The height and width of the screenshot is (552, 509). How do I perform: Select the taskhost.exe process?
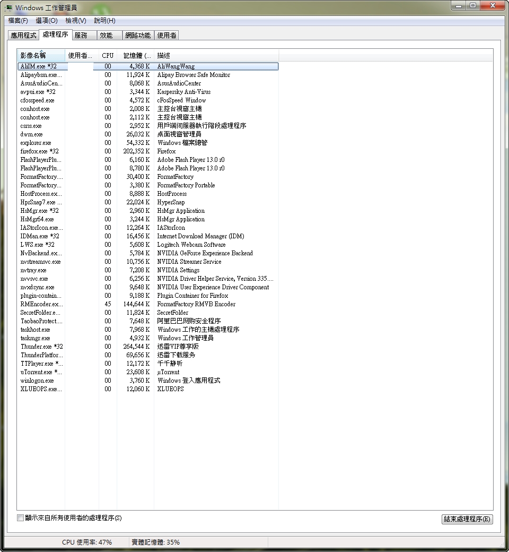coord(148,330)
